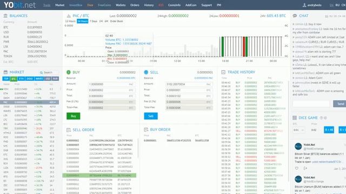The width and height of the screenshot is (346, 194).
Task: Click the PAC / BTC chart icon
Action: [69, 16]
